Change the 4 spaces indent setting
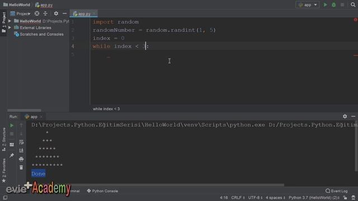Image resolution: width=358 pixels, height=201 pixels. [275, 198]
